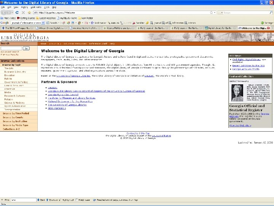
Task: Open the Advanced Search link
Action: click(x=10, y=51)
